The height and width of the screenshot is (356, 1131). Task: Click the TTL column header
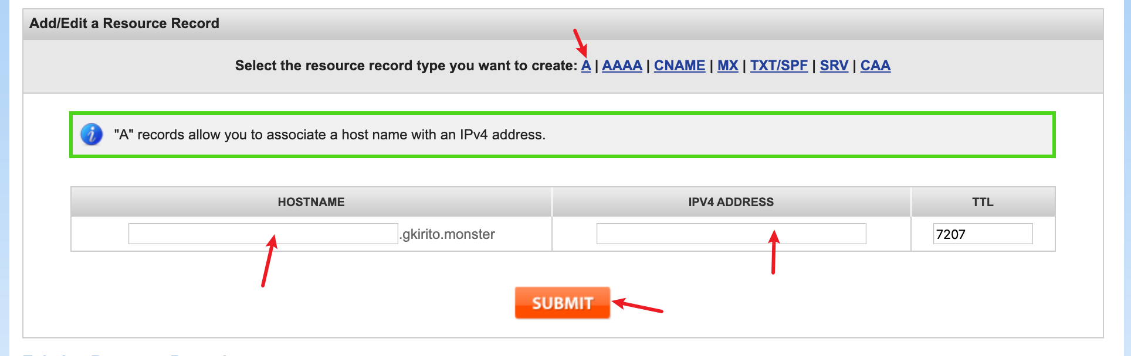coord(983,202)
